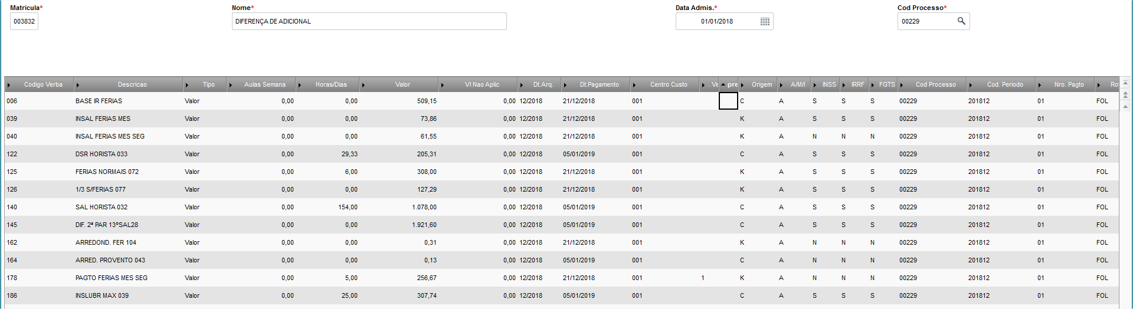Click into the Matricula field 003832

pyautogui.click(x=24, y=21)
